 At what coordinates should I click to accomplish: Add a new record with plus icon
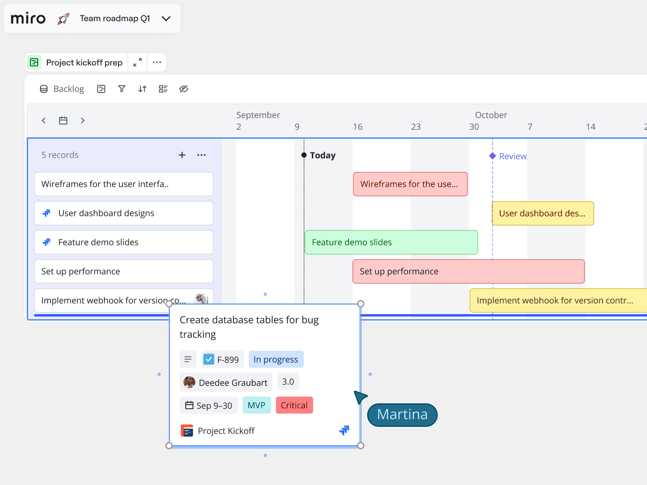pos(182,155)
